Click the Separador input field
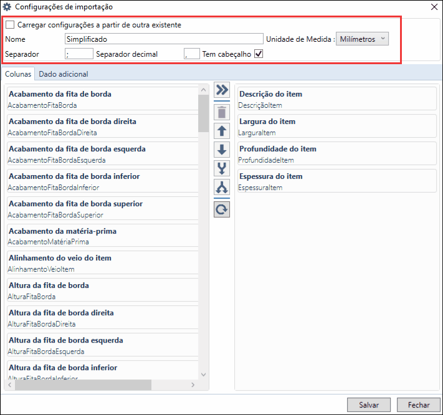Screen dimensions: 443x415 [79, 54]
